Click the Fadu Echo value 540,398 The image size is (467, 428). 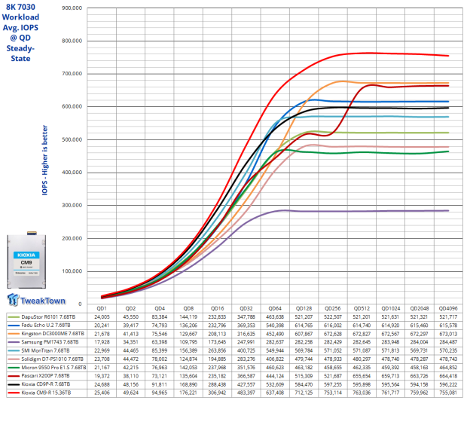click(275, 326)
